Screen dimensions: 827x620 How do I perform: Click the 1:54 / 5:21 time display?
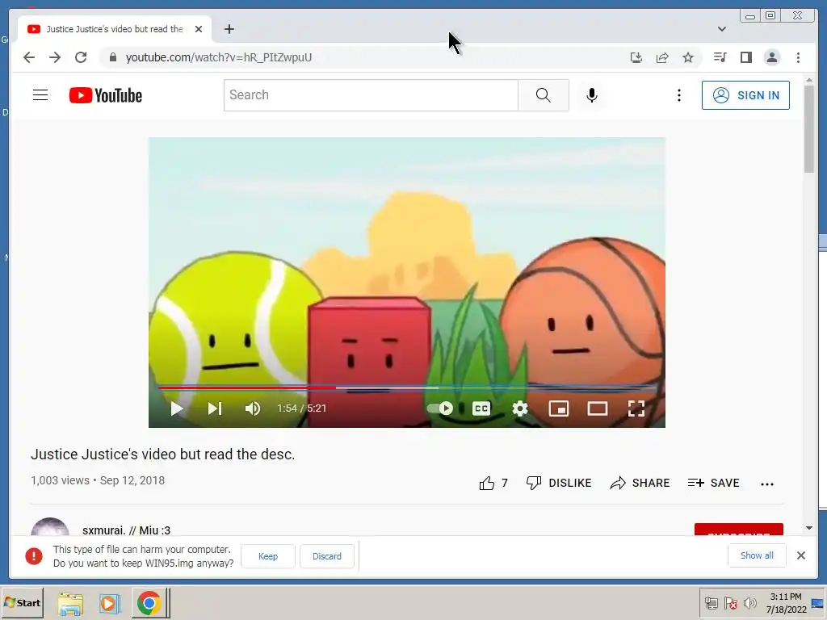click(302, 408)
